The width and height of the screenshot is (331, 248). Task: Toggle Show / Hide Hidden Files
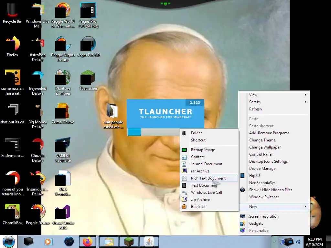[x=274, y=190]
